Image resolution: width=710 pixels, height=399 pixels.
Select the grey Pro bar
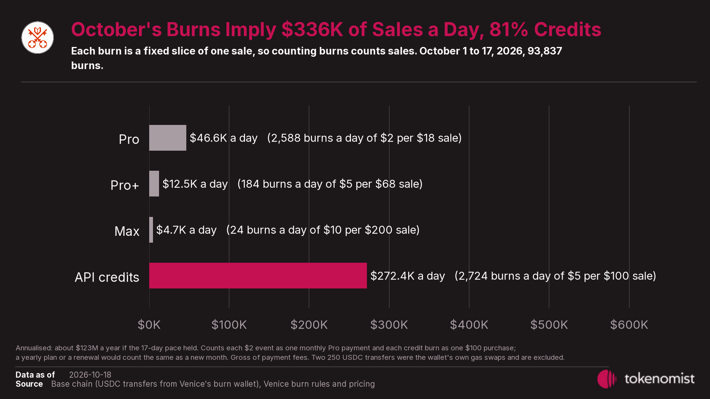point(168,138)
